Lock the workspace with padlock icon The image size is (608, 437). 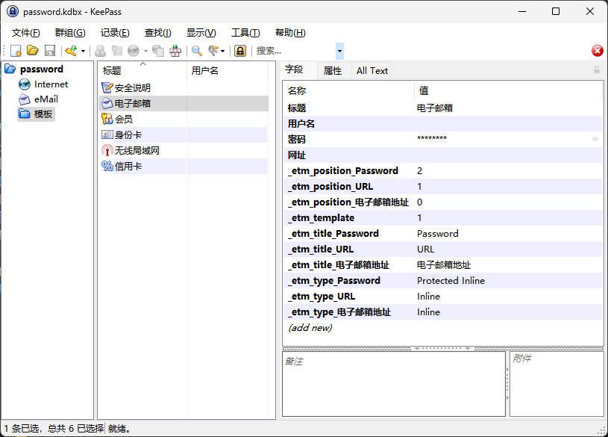pyautogui.click(x=240, y=51)
